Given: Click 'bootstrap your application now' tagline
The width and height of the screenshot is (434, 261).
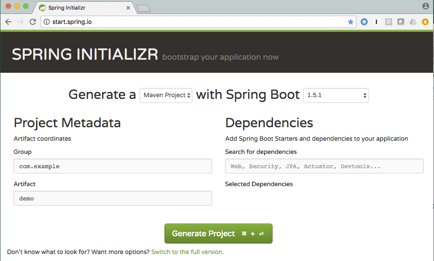Looking at the screenshot, I should pos(220,57).
